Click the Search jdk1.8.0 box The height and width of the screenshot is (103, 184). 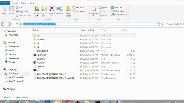coord(175,24)
